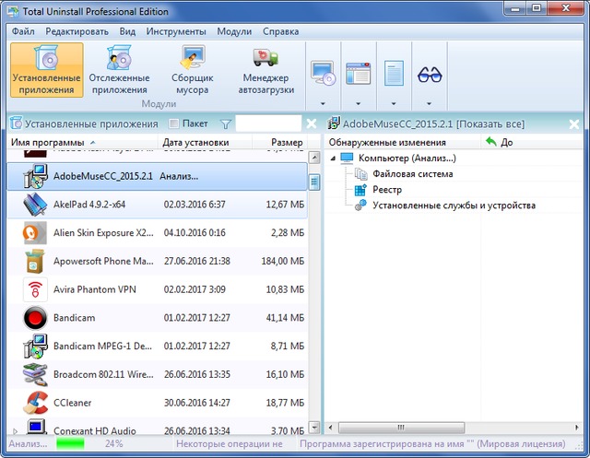The image size is (590, 458).
Task: Expand the Conexant HD Audio entry
Action: (x=13, y=431)
